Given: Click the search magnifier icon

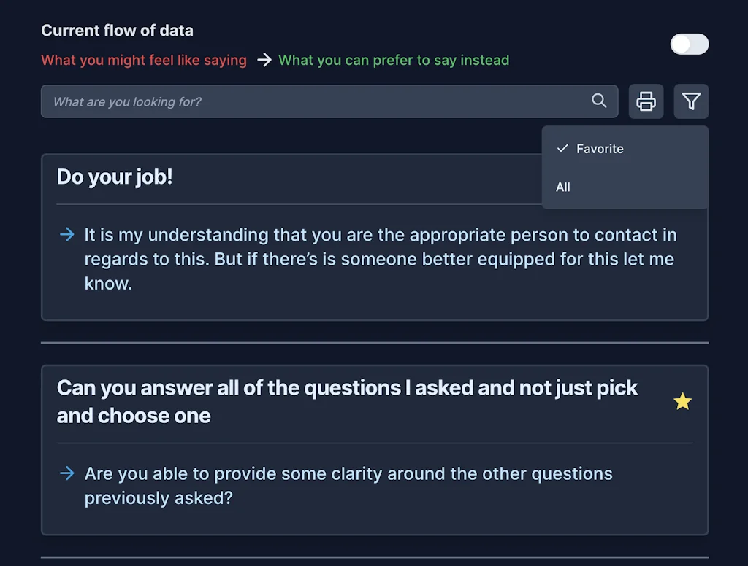Looking at the screenshot, I should coord(599,101).
